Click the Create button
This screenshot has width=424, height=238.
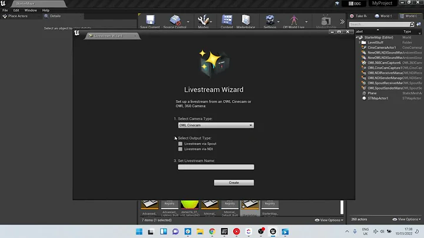pyautogui.click(x=234, y=183)
